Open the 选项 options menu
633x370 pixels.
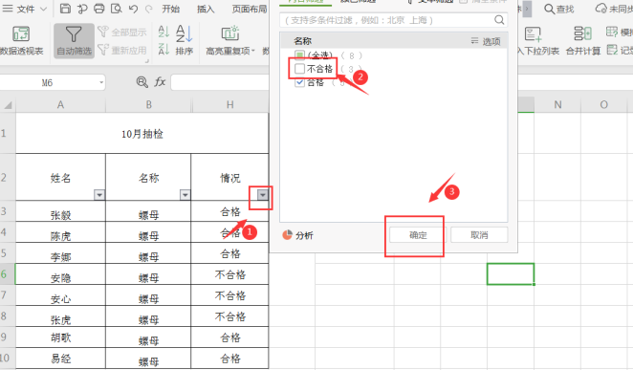pyautogui.click(x=486, y=41)
